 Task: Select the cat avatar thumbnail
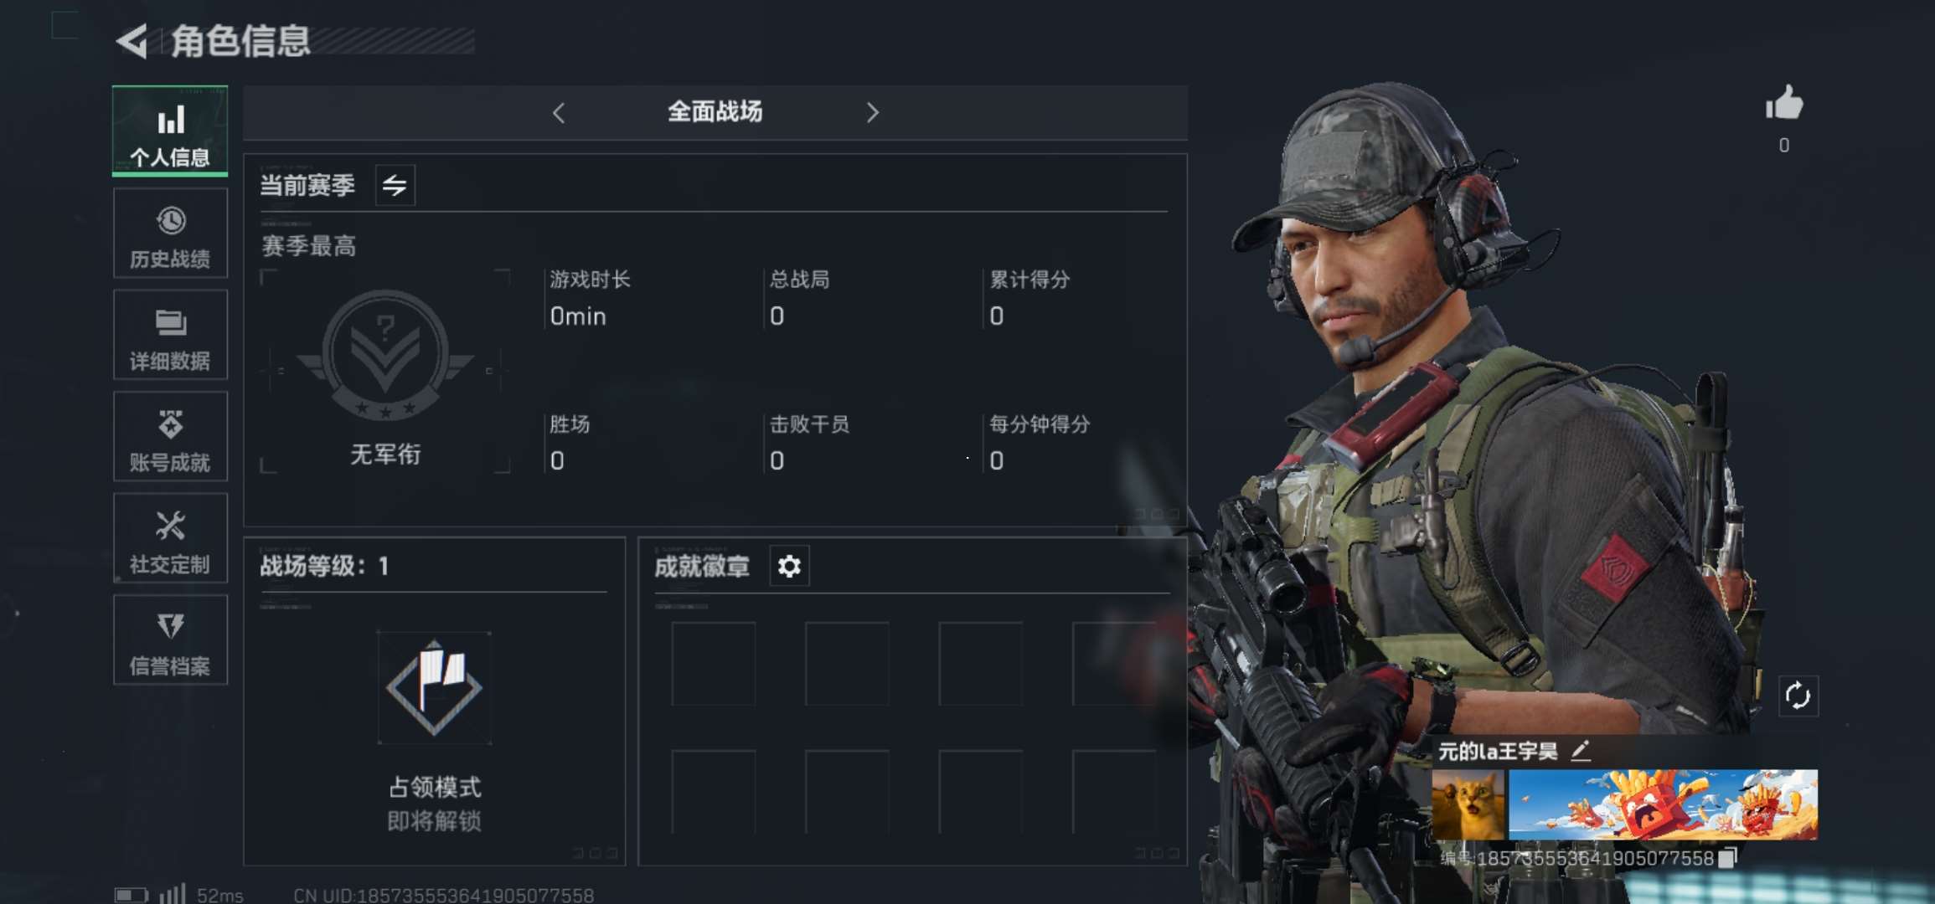pos(1469,805)
